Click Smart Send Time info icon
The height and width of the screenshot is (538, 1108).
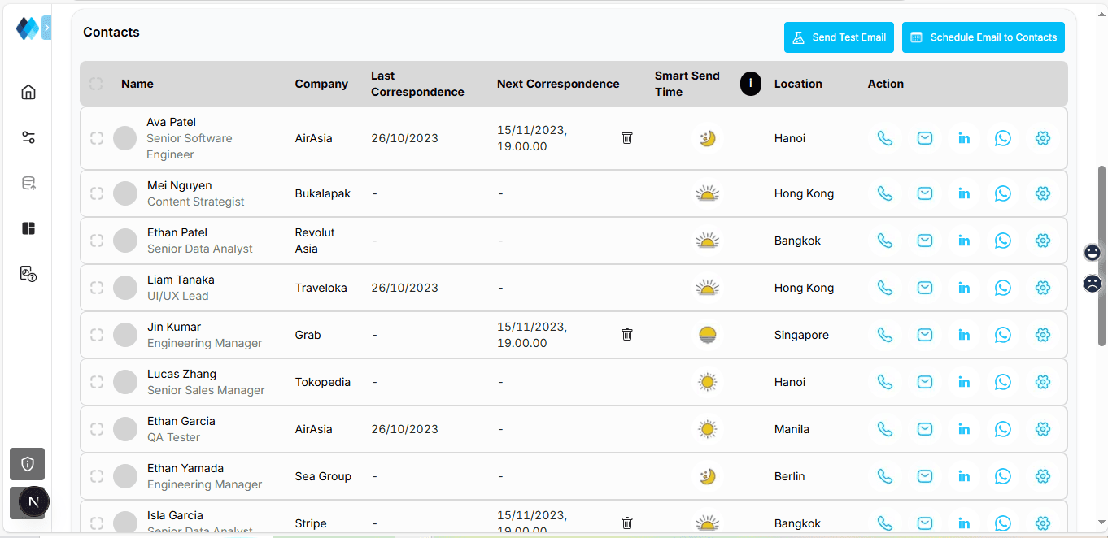[750, 84]
